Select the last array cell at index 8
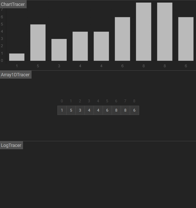 click(134, 110)
